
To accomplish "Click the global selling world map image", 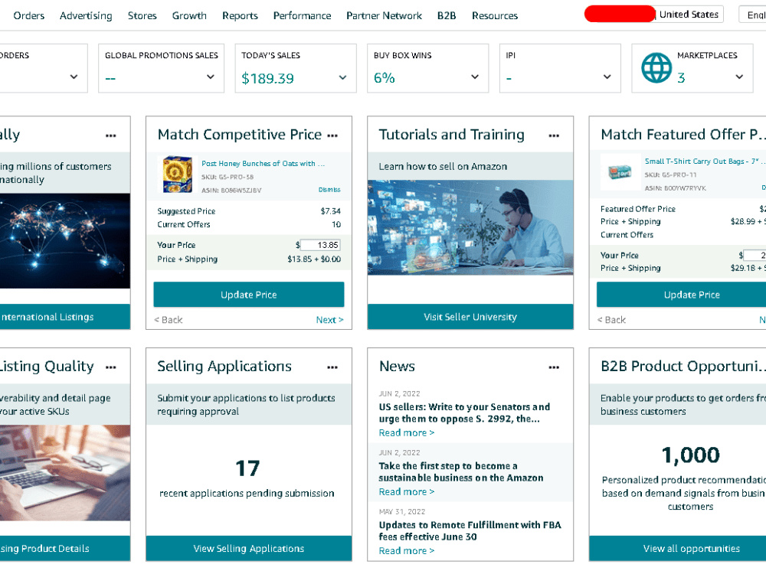I will coord(65,240).
